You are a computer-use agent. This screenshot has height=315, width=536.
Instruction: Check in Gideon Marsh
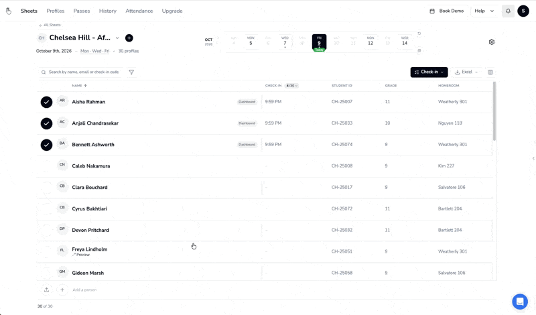click(x=46, y=273)
